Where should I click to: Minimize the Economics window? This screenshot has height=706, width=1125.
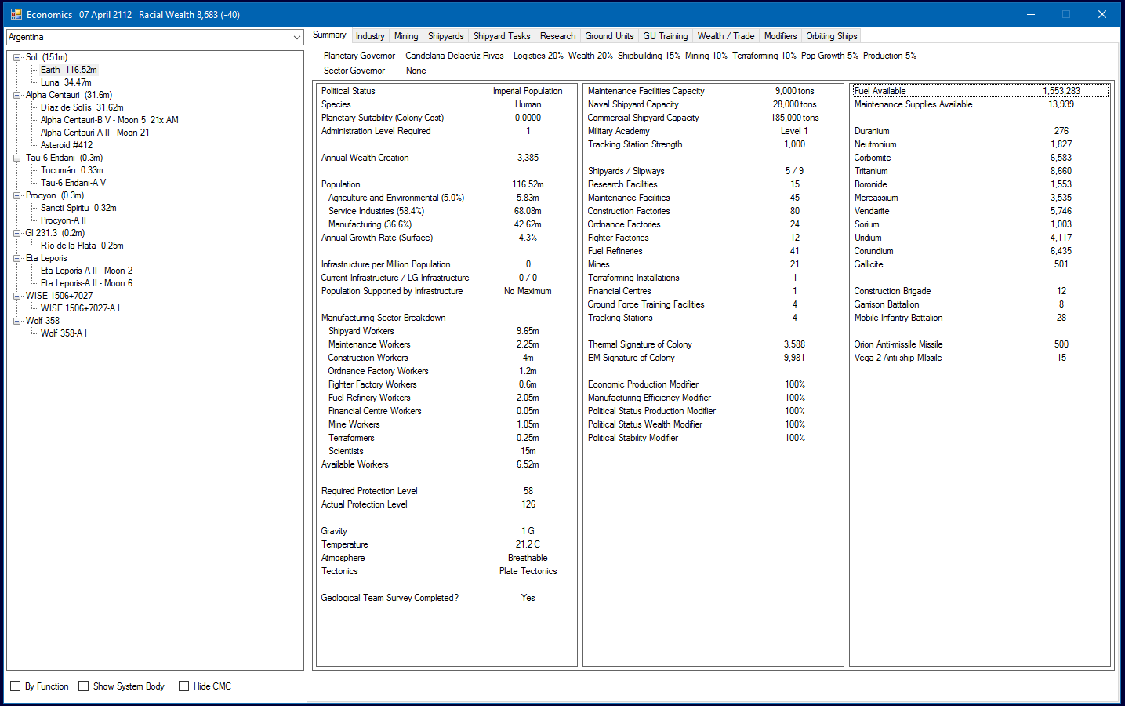pyautogui.click(x=1031, y=14)
